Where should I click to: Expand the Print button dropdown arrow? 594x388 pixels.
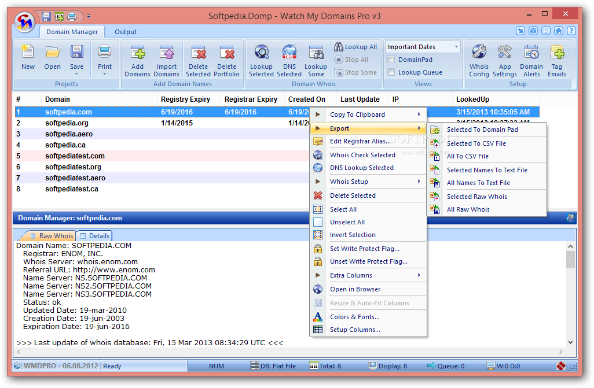click(x=105, y=74)
